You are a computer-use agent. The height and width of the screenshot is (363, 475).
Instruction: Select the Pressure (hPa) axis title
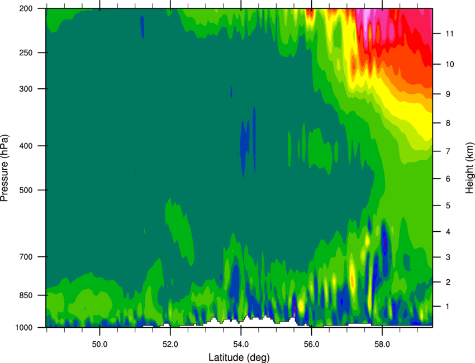tap(4, 168)
